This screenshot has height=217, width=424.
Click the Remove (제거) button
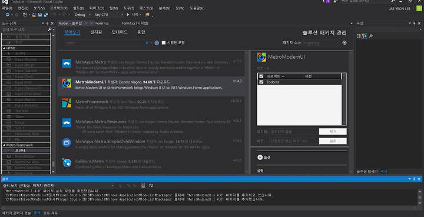coord(333,132)
